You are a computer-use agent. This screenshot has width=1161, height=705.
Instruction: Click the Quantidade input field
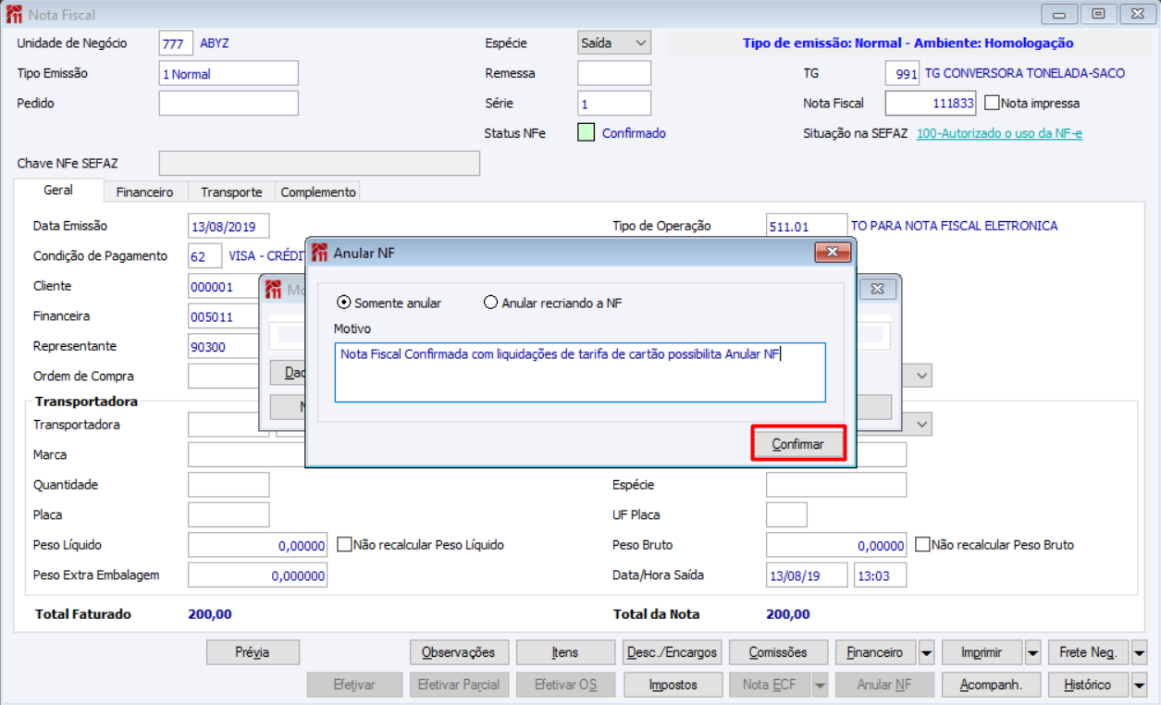point(228,485)
